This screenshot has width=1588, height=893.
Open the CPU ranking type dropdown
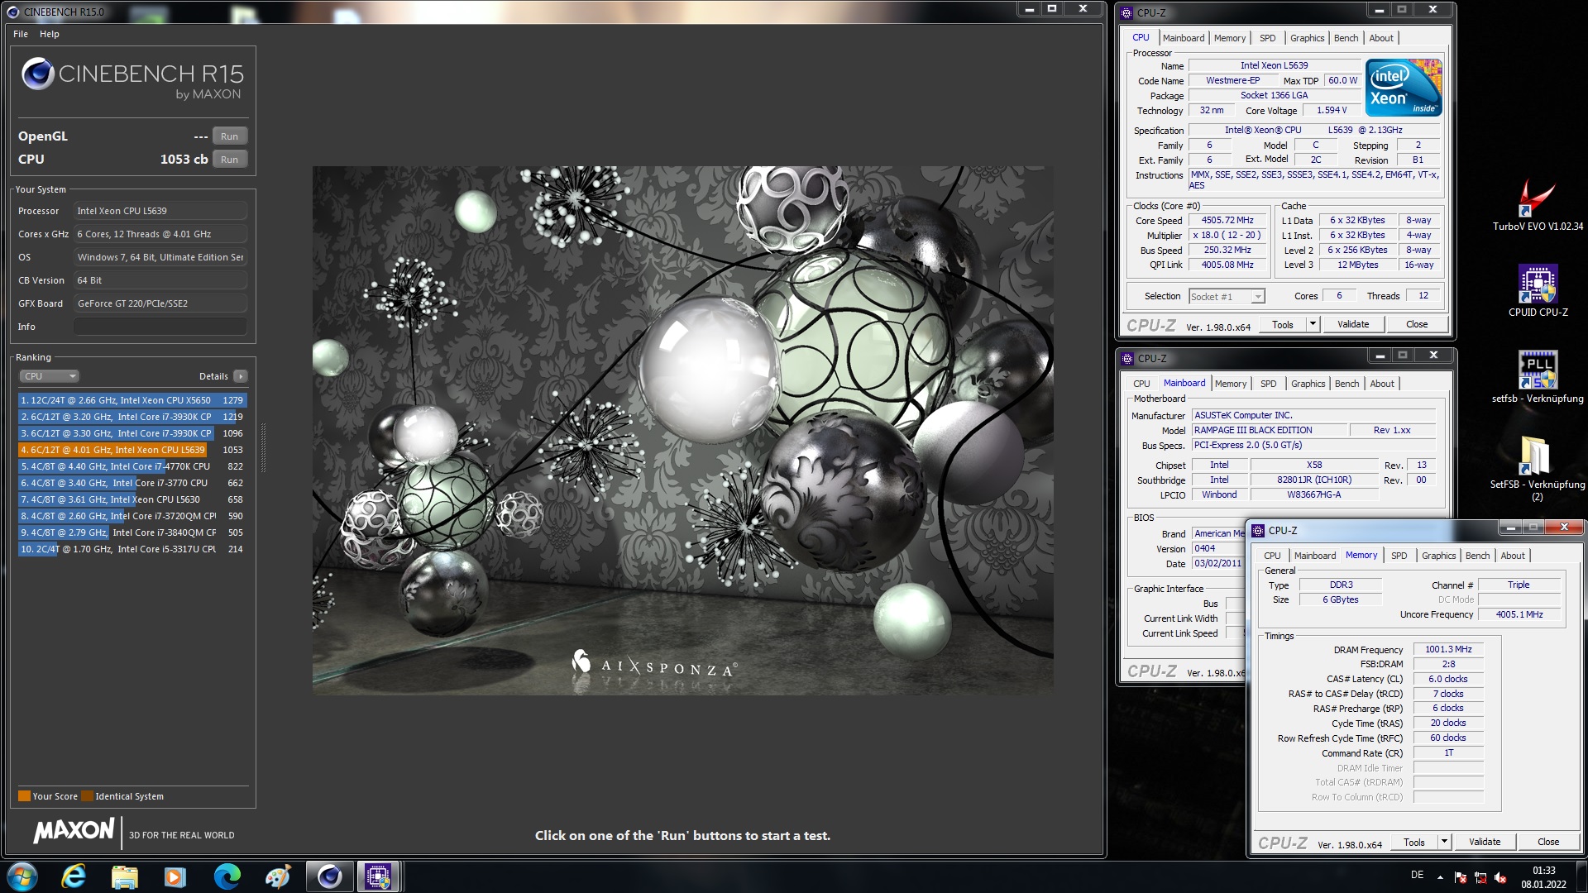(50, 376)
